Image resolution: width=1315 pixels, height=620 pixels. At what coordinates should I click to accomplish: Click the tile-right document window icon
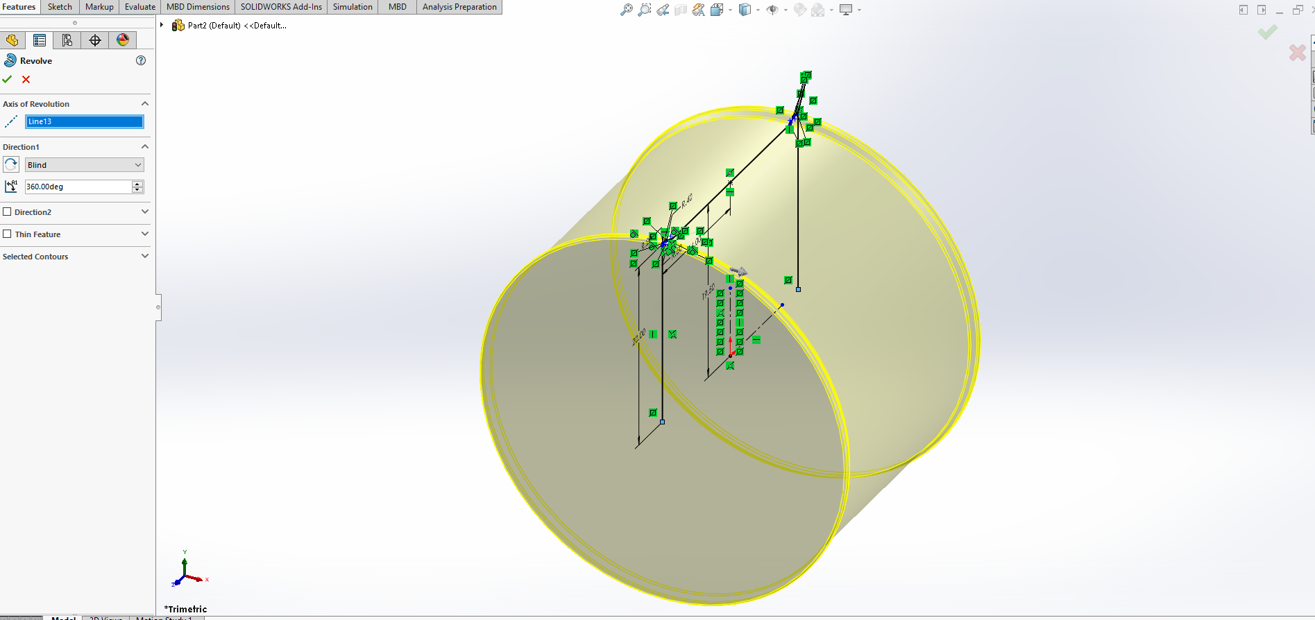1262,10
